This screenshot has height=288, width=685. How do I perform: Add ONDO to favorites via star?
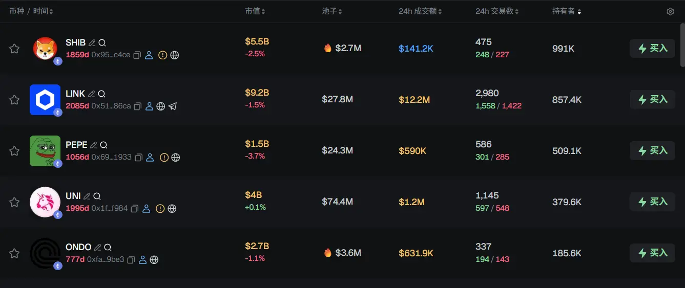click(x=14, y=253)
